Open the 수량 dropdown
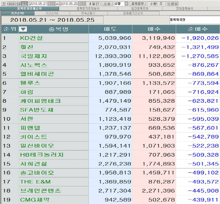 [x=126, y=4]
